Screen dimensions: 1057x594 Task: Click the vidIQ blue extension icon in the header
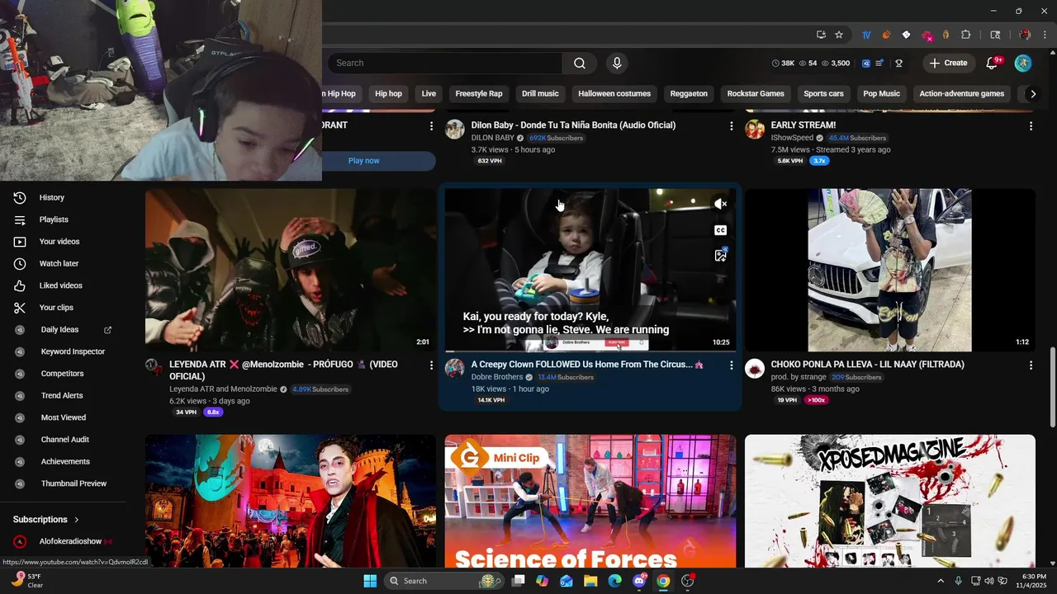[866, 64]
